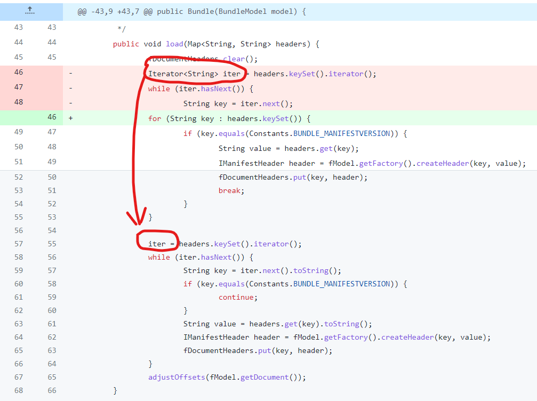Click the iterator link on line 57
Viewport: 537px width, 401px height.
[x=271, y=244]
